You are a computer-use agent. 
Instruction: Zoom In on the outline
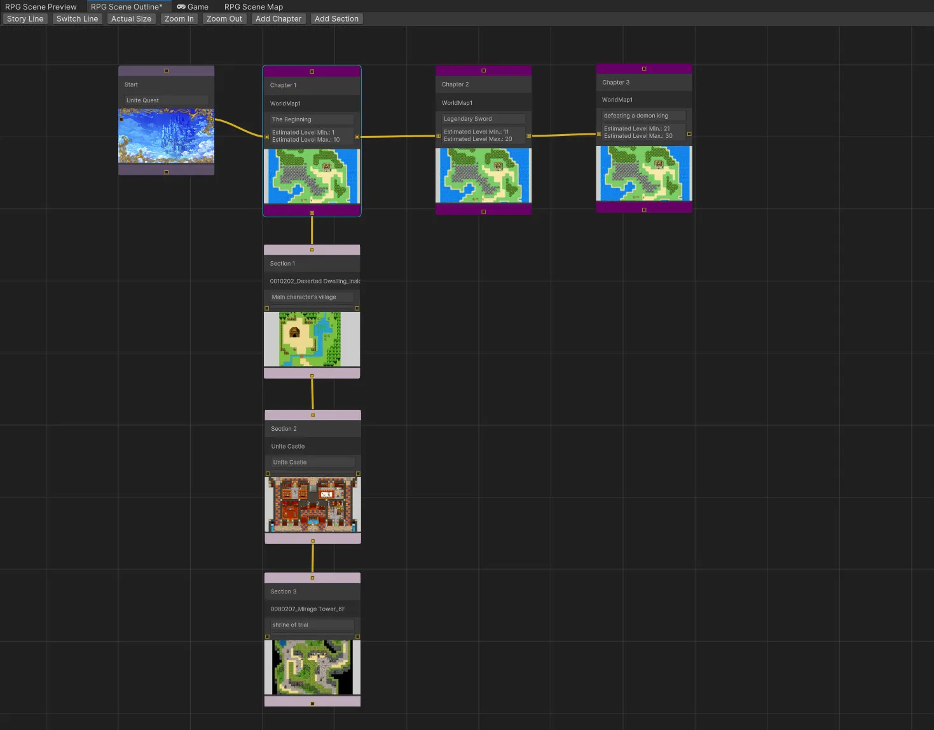pyautogui.click(x=179, y=19)
